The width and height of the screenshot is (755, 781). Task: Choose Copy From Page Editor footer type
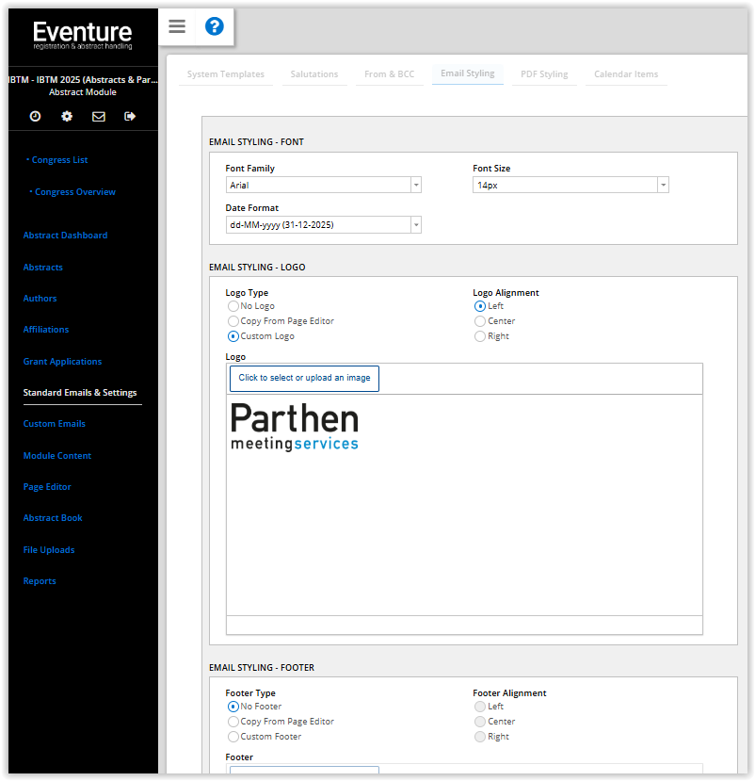click(x=233, y=722)
